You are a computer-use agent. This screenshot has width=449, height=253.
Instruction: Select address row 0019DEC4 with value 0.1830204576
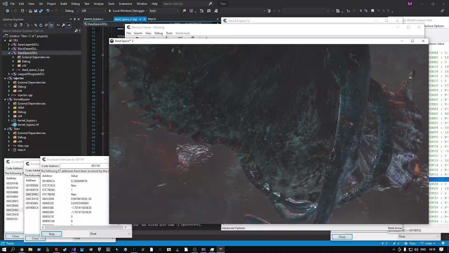75,181
